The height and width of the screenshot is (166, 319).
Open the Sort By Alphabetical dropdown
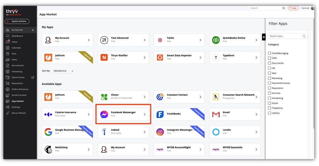tap(63, 71)
